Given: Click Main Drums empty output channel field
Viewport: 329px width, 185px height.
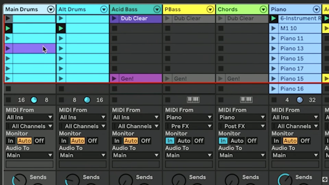Looking at the screenshot, I should 29,164.
